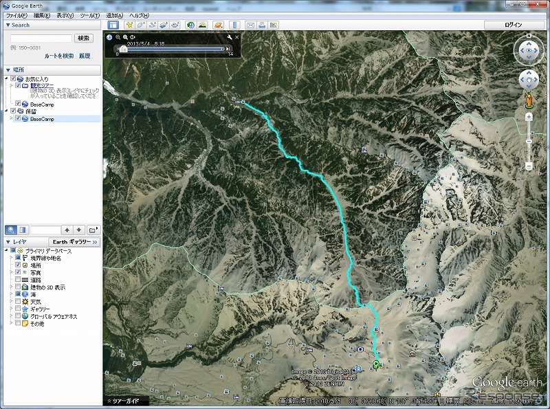The height and width of the screenshot is (409, 550).
Task: Click the north N marker on compass
Action: (529, 36)
